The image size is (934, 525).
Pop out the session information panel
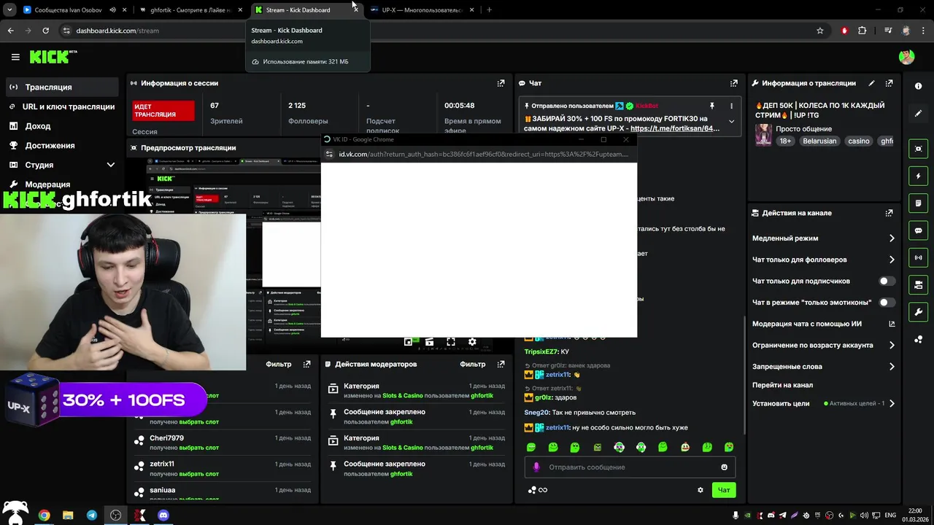click(x=501, y=83)
